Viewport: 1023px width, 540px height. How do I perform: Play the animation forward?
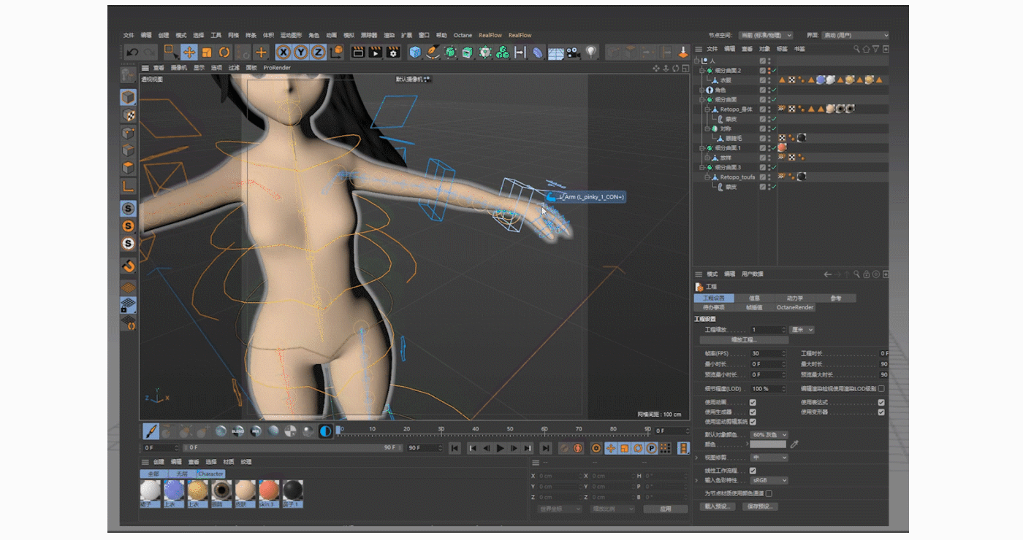coord(501,448)
